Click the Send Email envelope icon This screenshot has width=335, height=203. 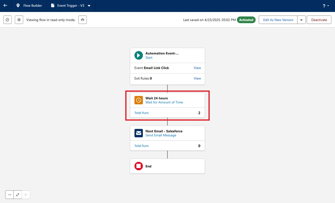tap(138, 133)
